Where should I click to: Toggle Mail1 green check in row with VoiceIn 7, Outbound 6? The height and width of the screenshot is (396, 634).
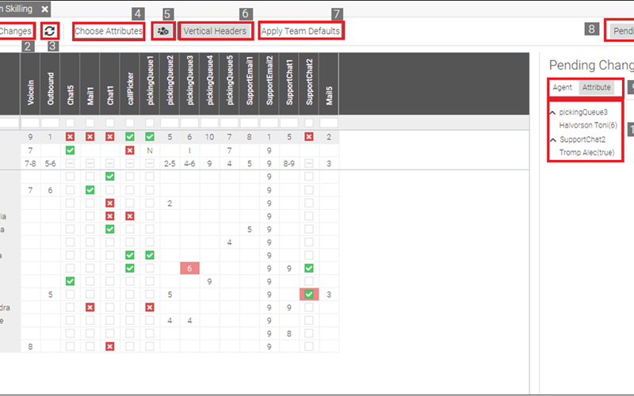[x=90, y=190]
